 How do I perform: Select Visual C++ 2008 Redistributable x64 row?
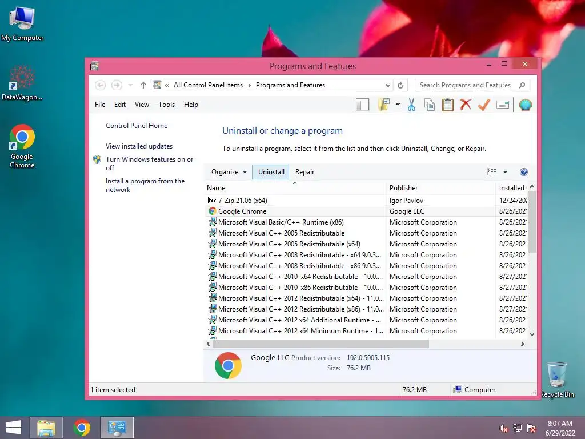click(367, 254)
